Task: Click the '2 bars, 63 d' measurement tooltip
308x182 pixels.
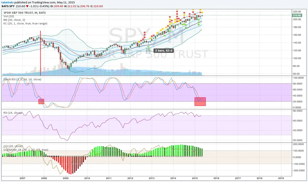Action: click(x=164, y=51)
